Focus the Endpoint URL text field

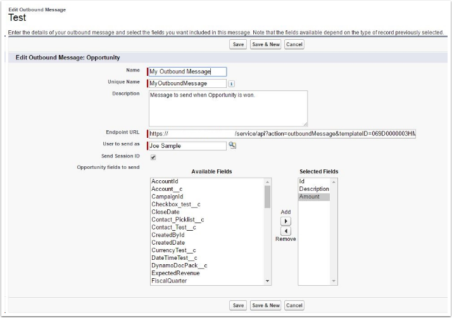(x=282, y=134)
